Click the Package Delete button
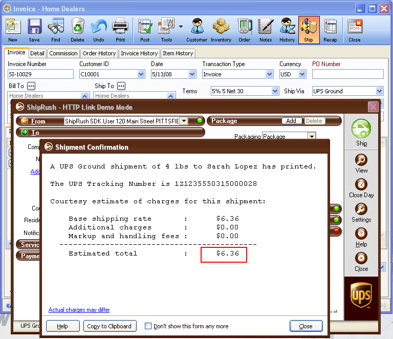The width and height of the screenshot is (393, 339). (x=314, y=121)
